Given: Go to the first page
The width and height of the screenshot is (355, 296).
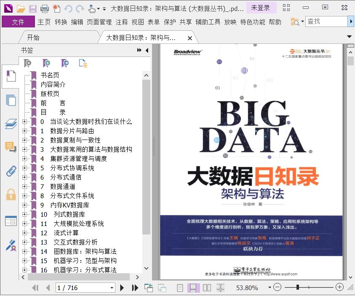Looking at the screenshot, I should pyautogui.click(x=35, y=288).
